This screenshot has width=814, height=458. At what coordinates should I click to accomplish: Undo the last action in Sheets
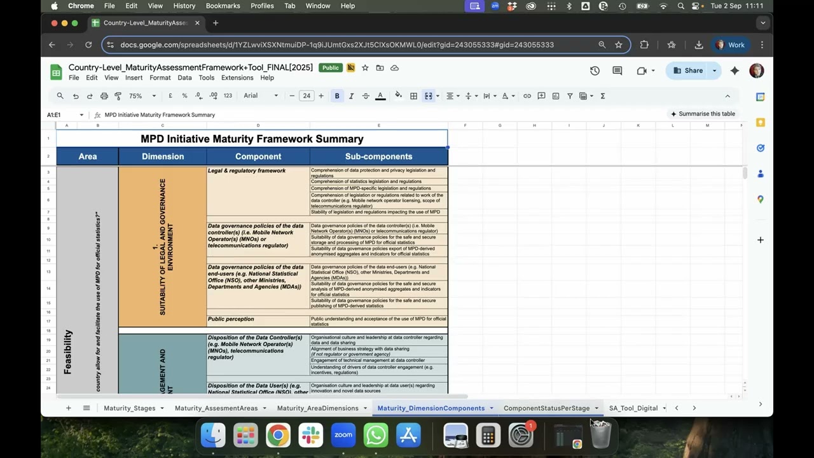[76, 96]
